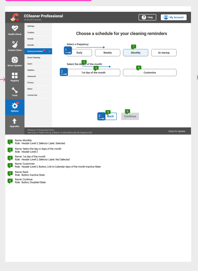Open the Updates options page
This screenshot has height=271, width=198.
tap(38, 70)
